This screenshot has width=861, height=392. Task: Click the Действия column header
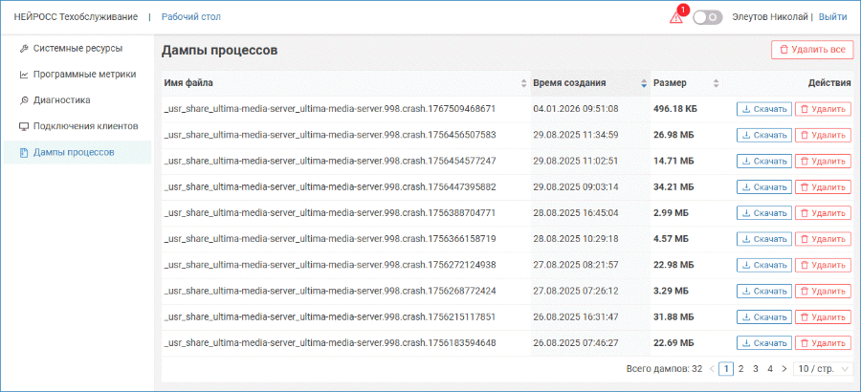(829, 83)
